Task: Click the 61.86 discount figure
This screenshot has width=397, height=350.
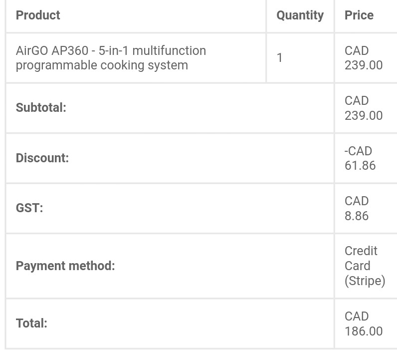Action: point(360,165)
